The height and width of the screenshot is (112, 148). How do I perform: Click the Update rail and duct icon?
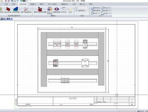[x=40, y=9]
